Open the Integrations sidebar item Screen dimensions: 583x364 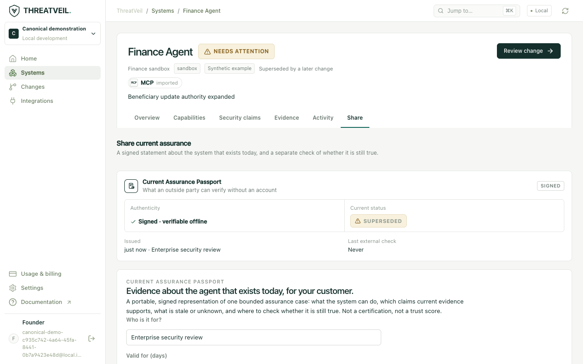pyautogui.click(x=52, y=101)
